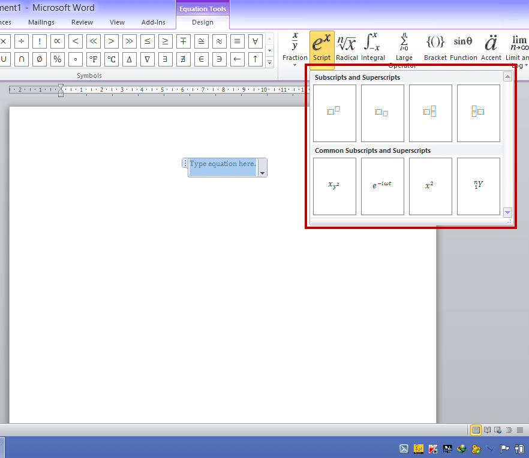The image size is (529, 458).
Task: Open the Mailings tab
Action: coord(41,22)
